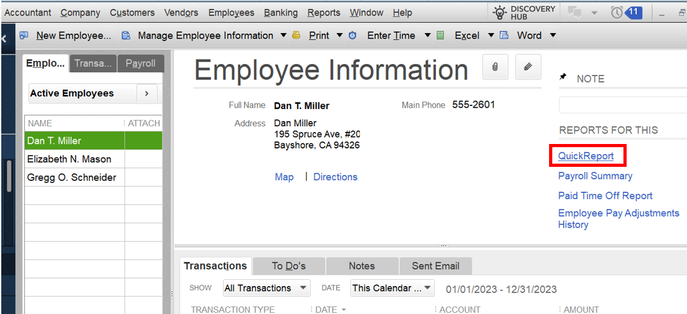The width and height of the screenshot is (687, 314).
Task: Click the Directions link
Action: (x=335, y=177)
